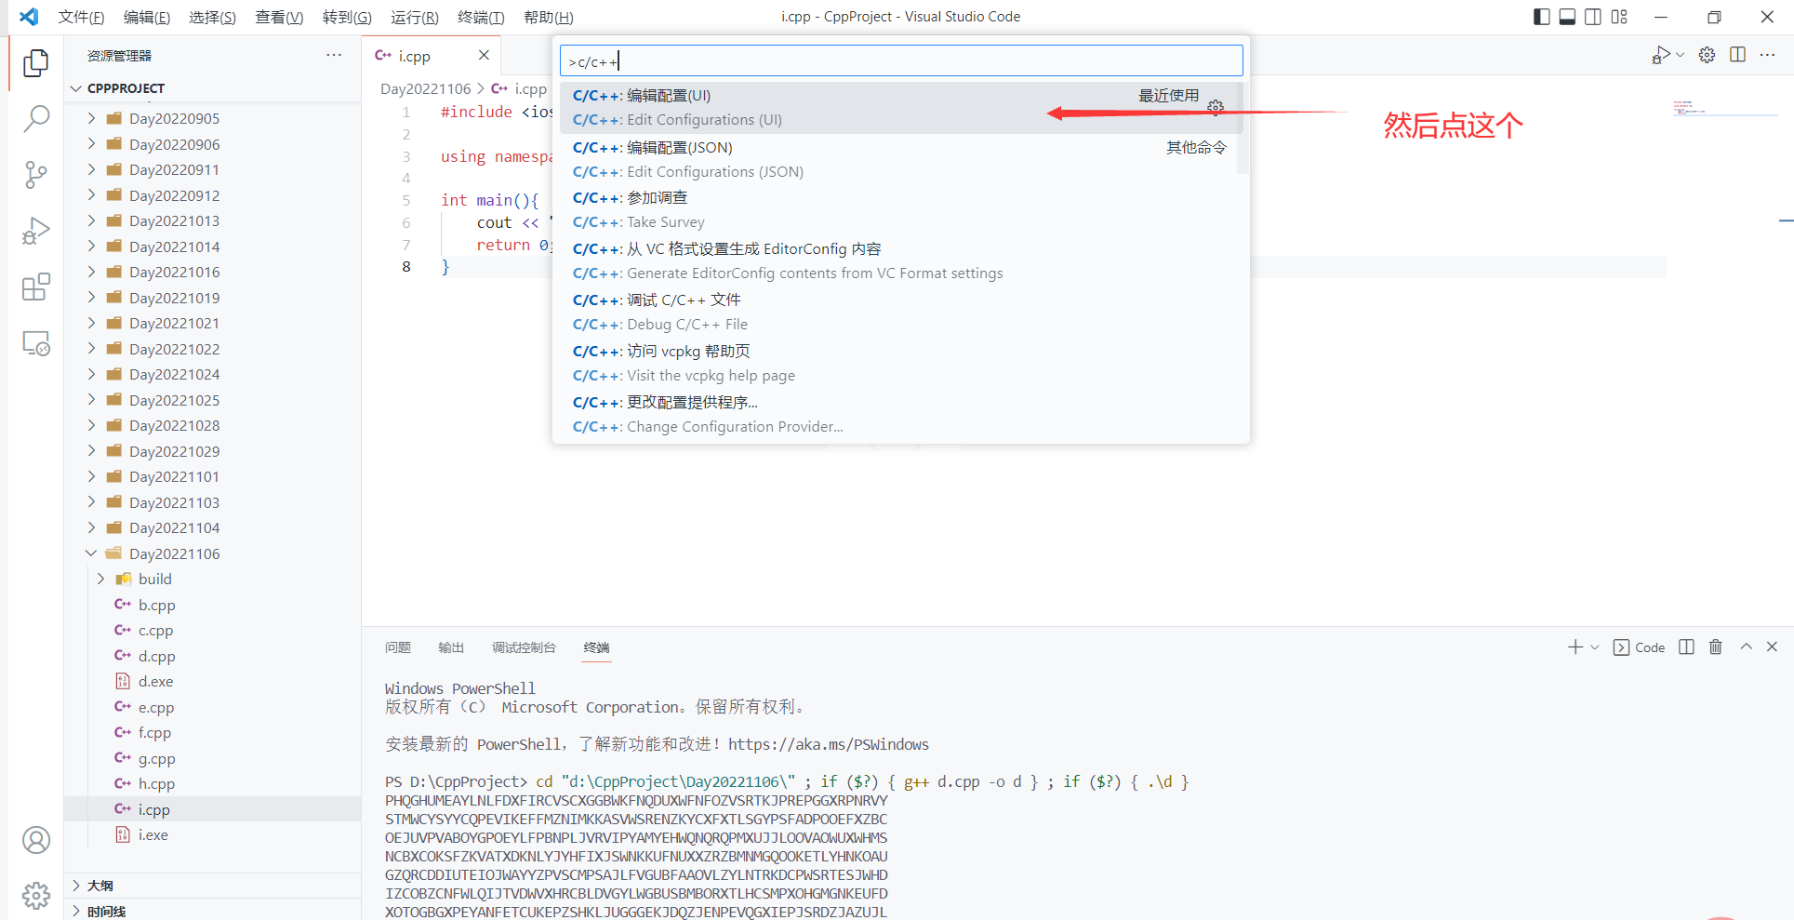Open the 终端(T) menu
The height and width of the screenshot is (920, 1794).
click(x=481, y=17)
